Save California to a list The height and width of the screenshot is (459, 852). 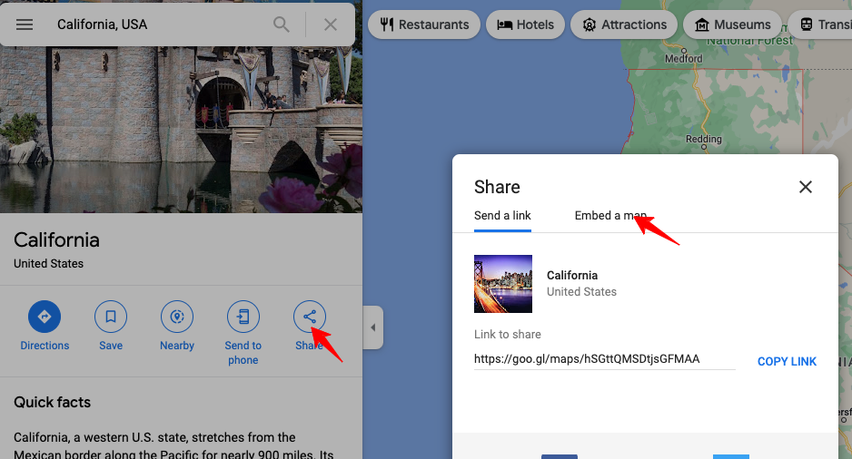pyautogui.click(x=111, y=317)
